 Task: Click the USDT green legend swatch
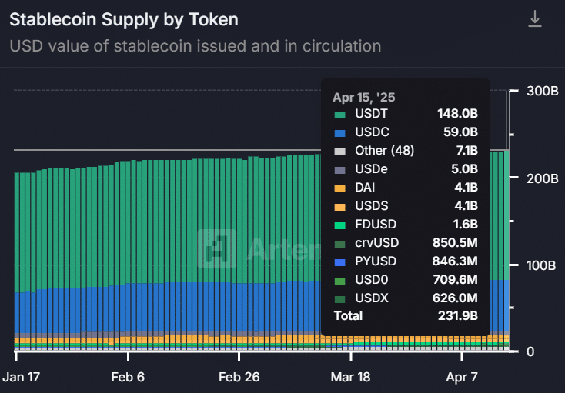[339, 115]
